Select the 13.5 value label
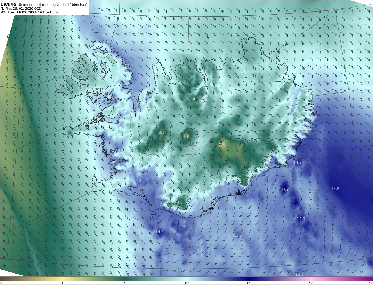Viewport: 373px width, 285px height. pyautogui.click(x=237, y=235)
